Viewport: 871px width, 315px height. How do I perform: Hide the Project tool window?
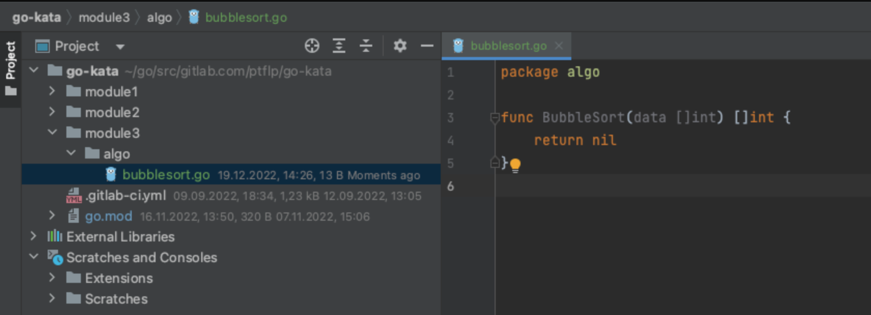tap(427, 46)
